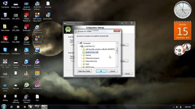195x109 pixels.
Task: Click Cancel in Browse For Folder dialog
Action: coord(112,71)
